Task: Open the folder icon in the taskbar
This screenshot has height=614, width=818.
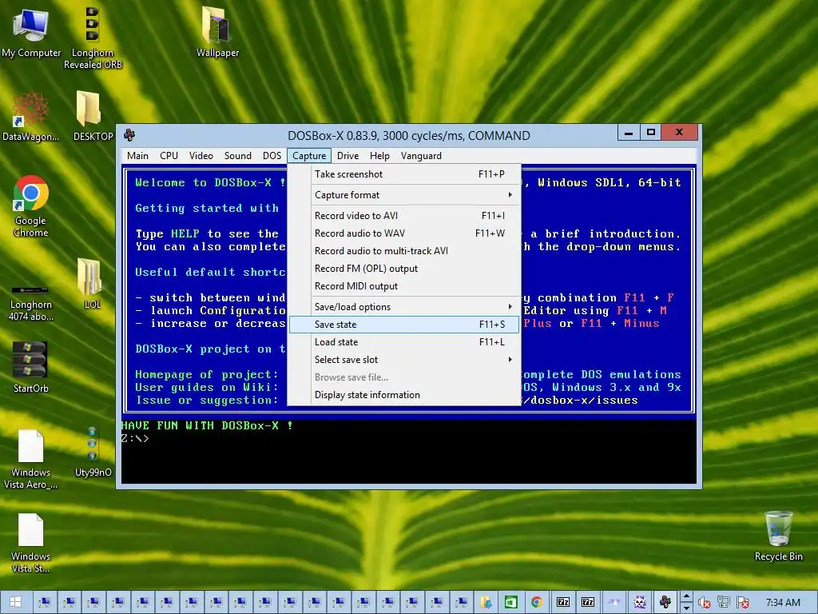Action: pyautogui.click(x=486, y=602)
